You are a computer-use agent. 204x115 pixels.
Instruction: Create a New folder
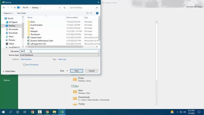tap(21, 13)
